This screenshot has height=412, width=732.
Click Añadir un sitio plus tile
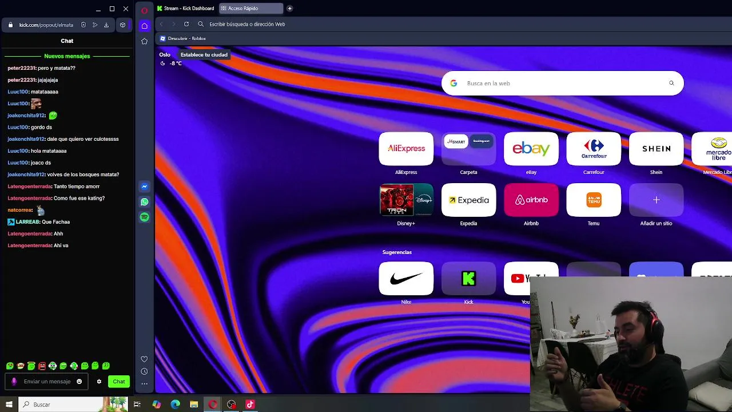tap(656, 200)
